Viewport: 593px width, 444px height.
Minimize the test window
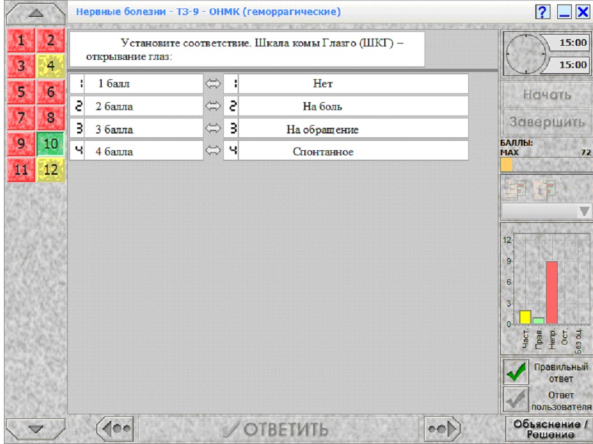tap(564, 12)
